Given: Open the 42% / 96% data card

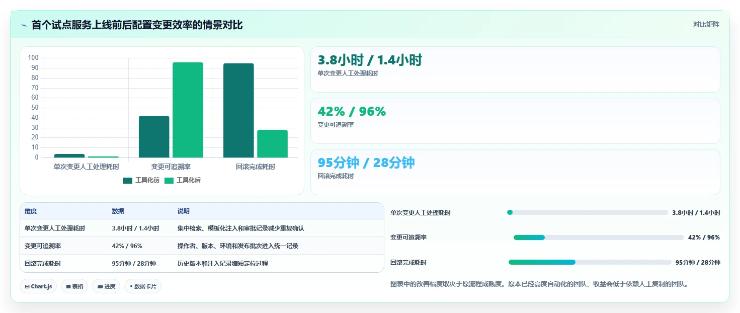Looking at the screenshot, I should tap(515, 121).
